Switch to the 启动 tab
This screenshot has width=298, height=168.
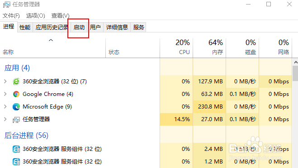click(x=79, y=27)
